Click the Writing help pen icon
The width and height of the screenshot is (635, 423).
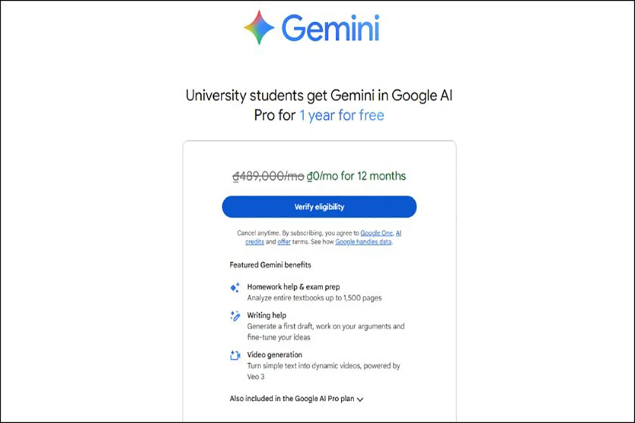235,316
